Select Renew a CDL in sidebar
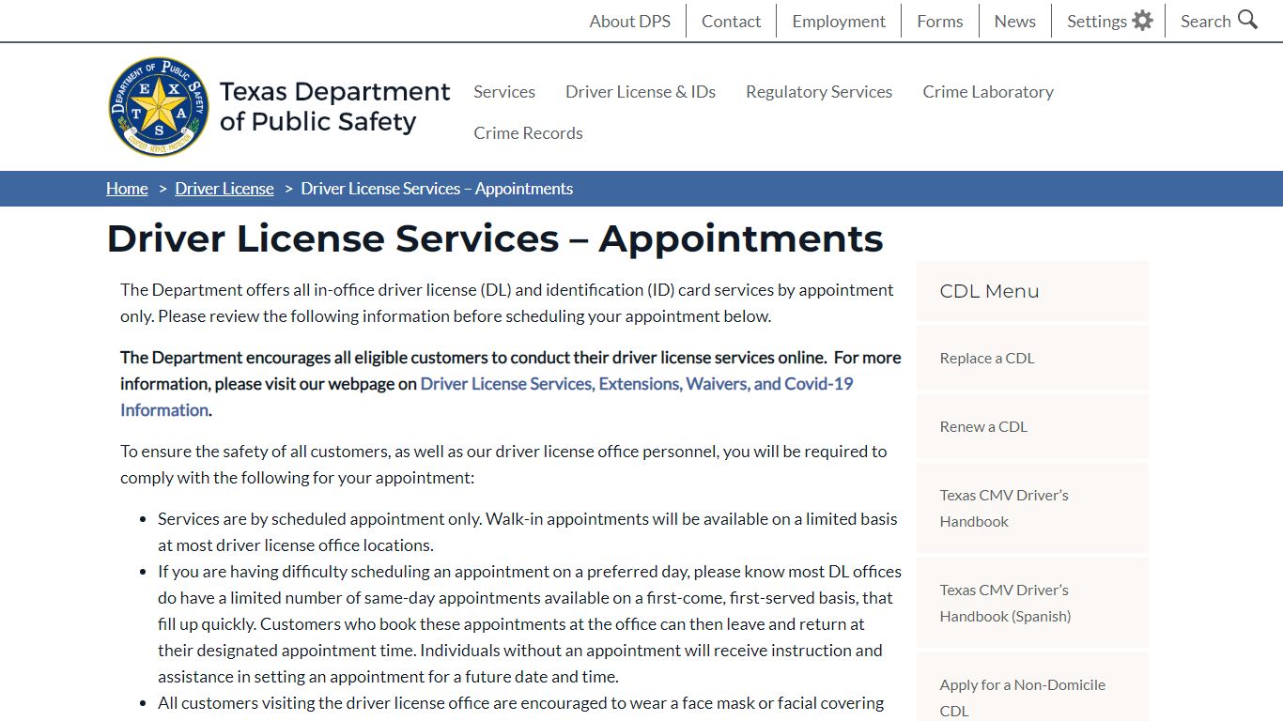This screenshot has width=1283, height=721. [x=1032, y=426]
